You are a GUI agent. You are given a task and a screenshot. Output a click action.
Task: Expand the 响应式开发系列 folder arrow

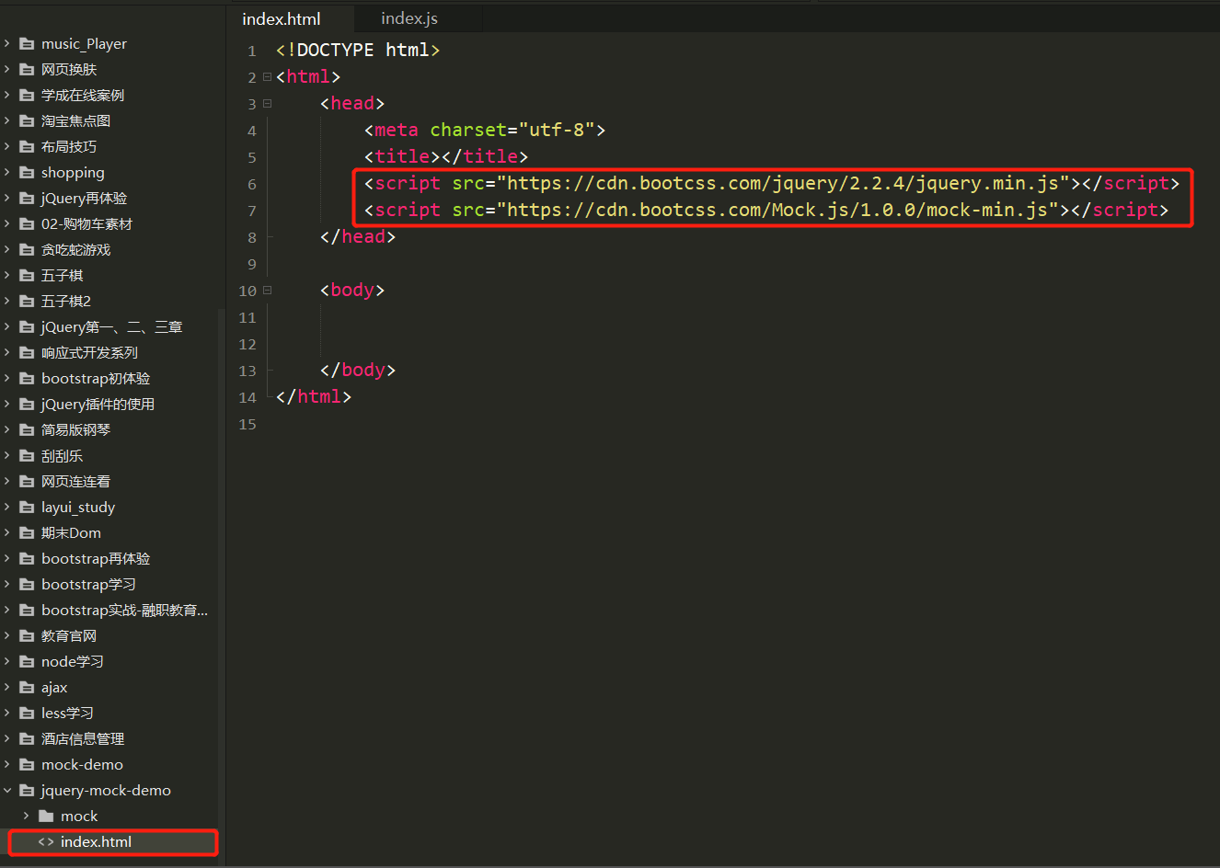(7, 352)
